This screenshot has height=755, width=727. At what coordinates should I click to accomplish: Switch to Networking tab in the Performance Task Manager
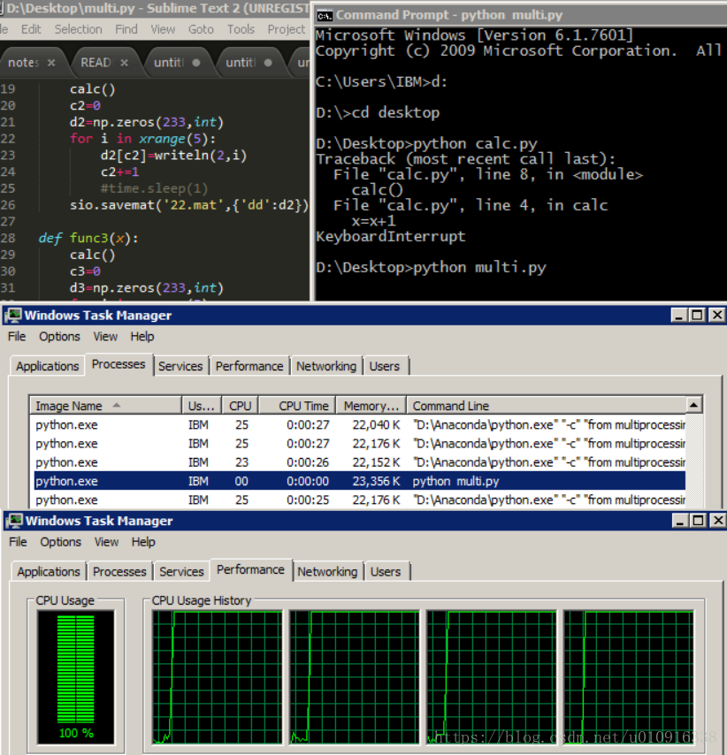[327, 571]
